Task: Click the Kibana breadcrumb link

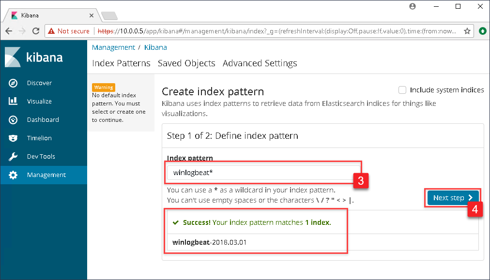Action: (x=155, y=47)
